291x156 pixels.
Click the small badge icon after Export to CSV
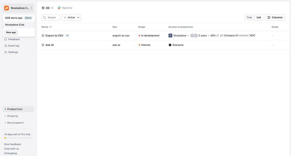(67, 35)
